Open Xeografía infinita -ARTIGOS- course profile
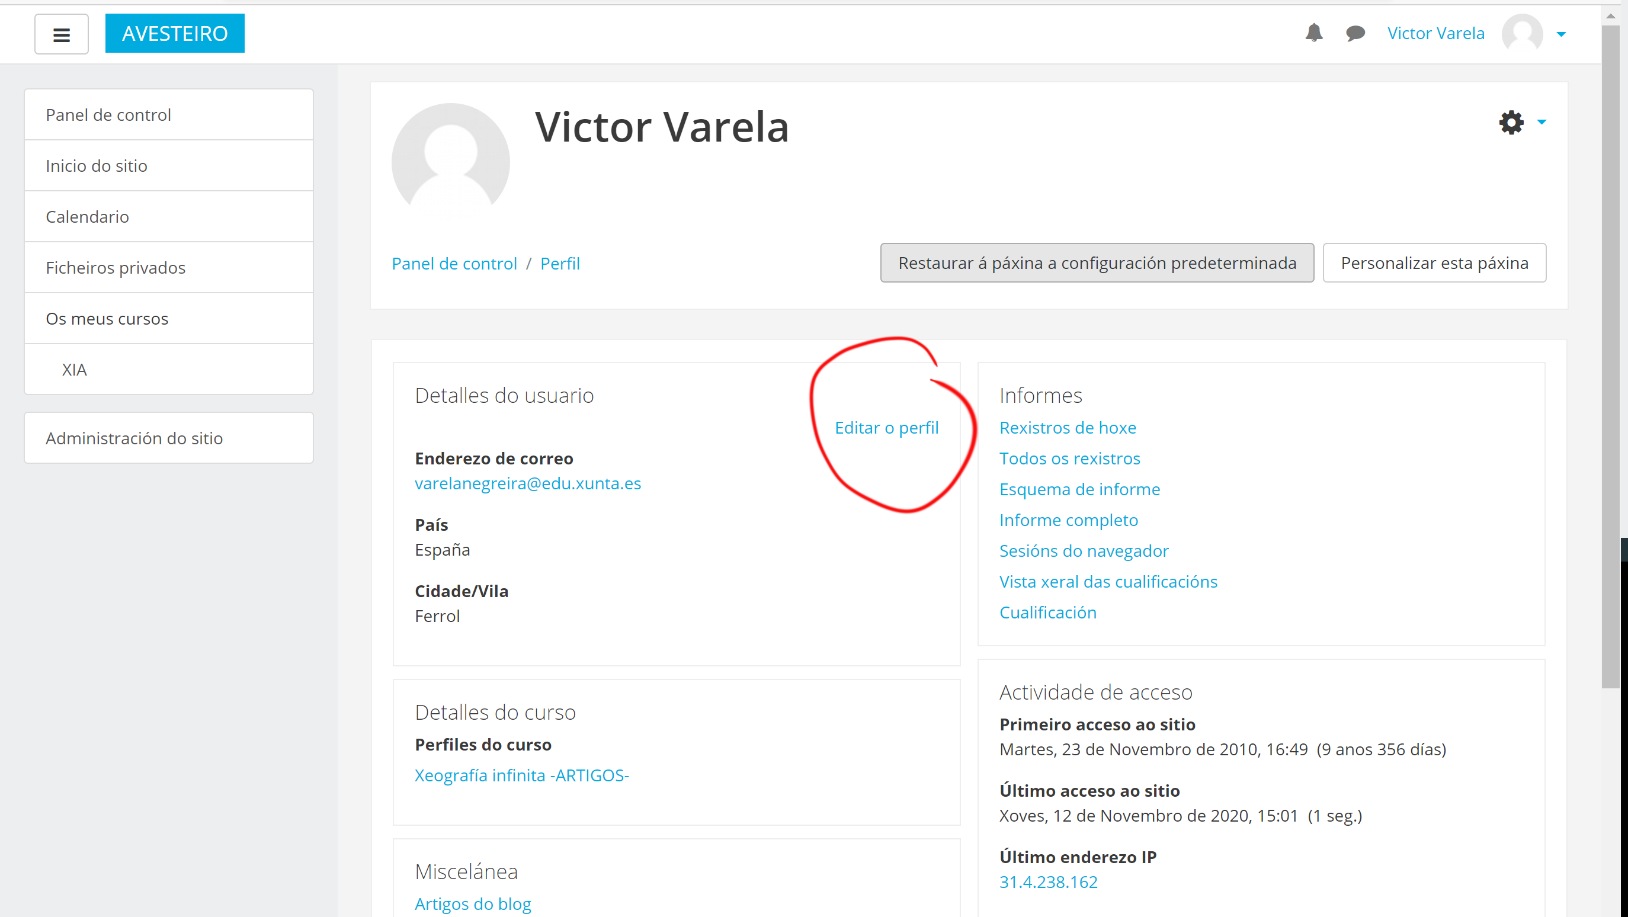1628x917 pixels. tap(521, 775)
